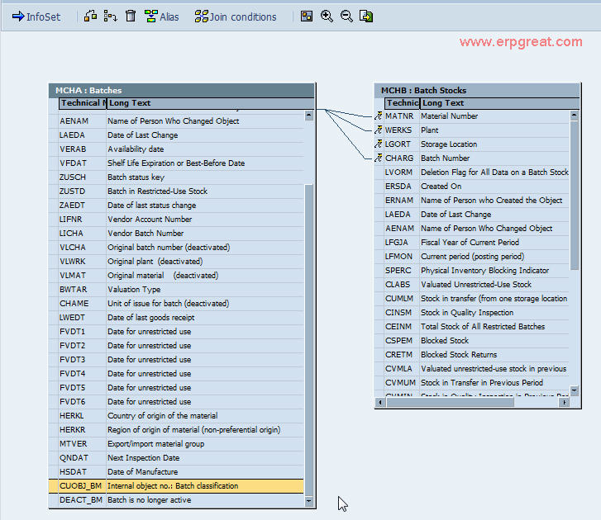
Task: Click MCHA Batches title bar
Action: pyautogui.click(x=182, y=90)
